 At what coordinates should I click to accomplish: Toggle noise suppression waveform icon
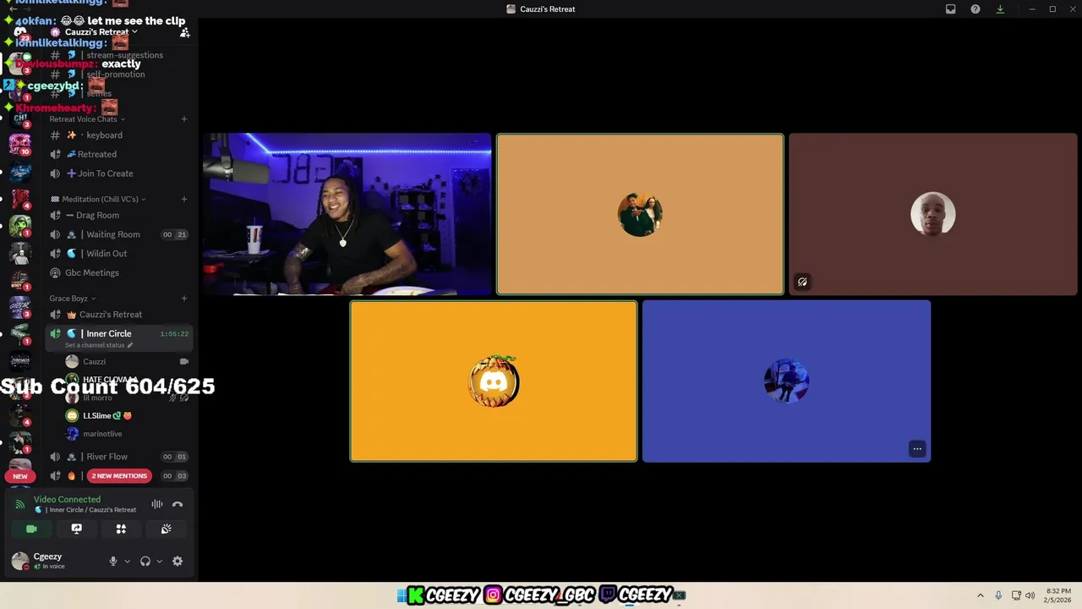pyautogui.click(x=157, y=505)
